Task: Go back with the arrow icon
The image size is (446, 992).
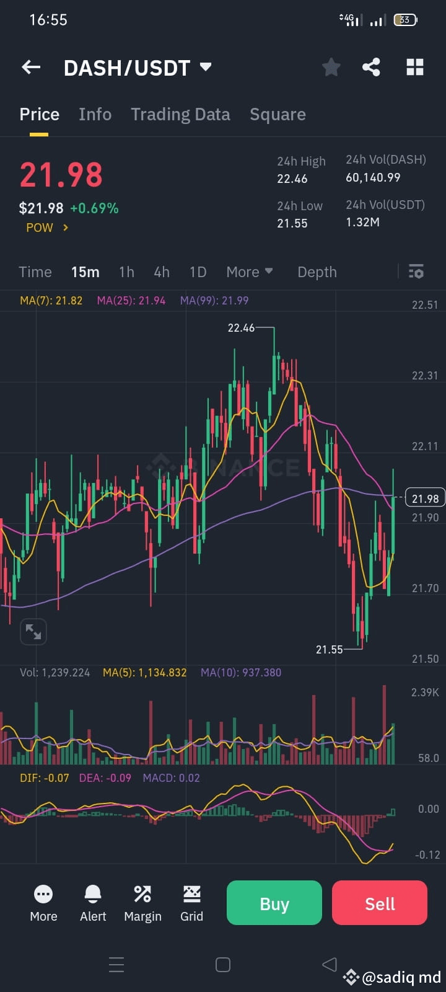Action: [x=30, y=67]
